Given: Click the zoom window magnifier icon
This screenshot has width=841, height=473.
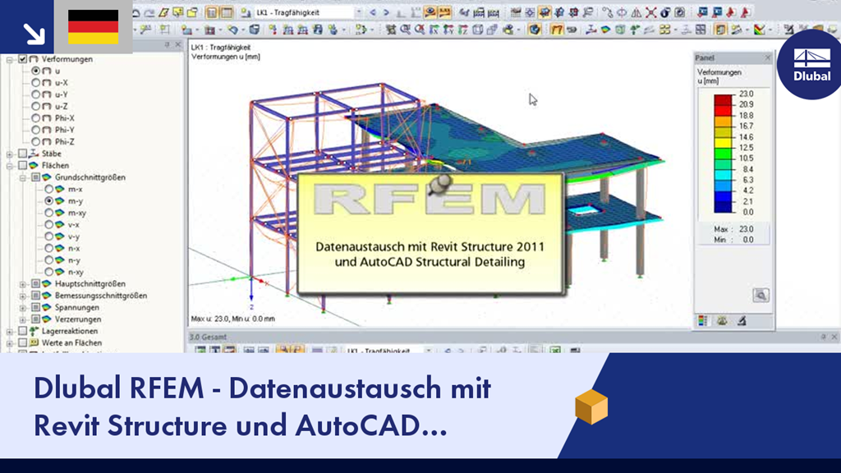Looking at the screenshot, I should click(x=406, y=30).
